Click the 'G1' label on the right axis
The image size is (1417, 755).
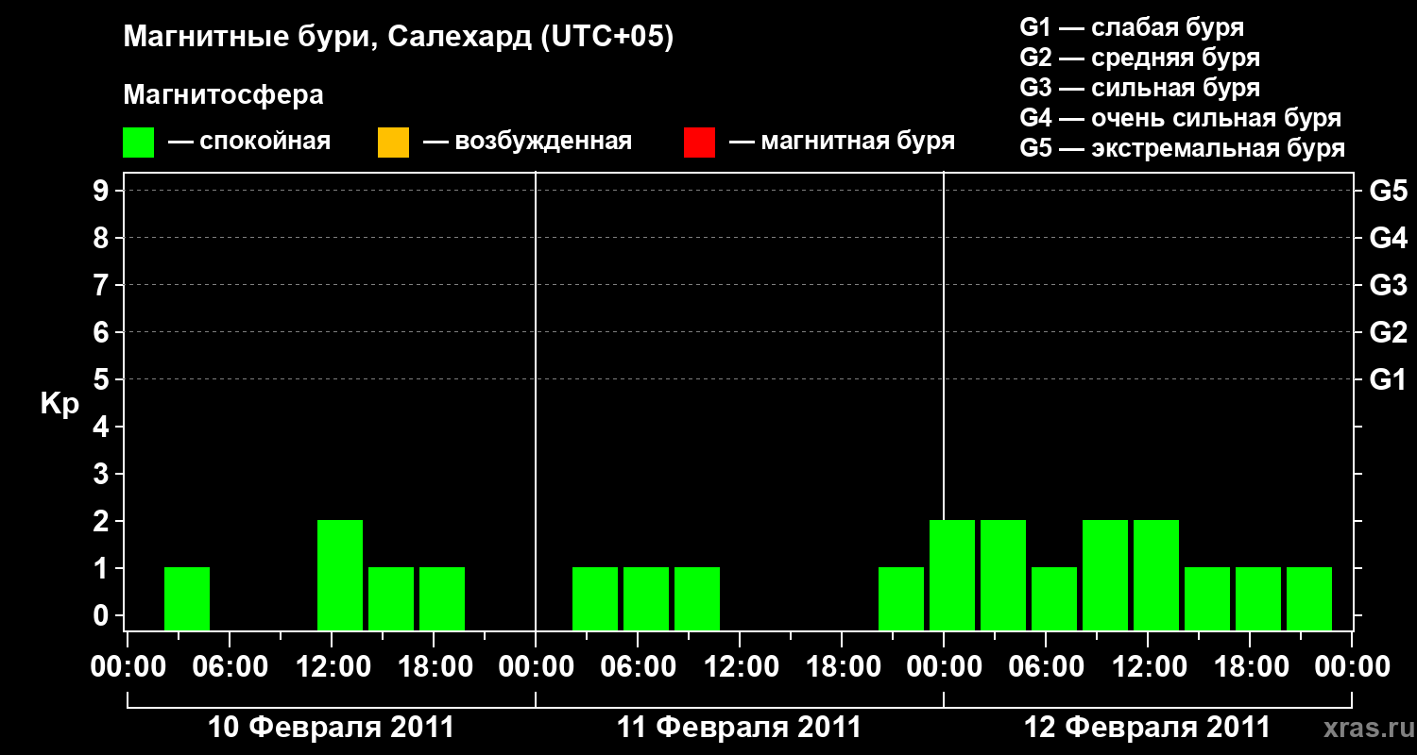tap(1389, 379)
